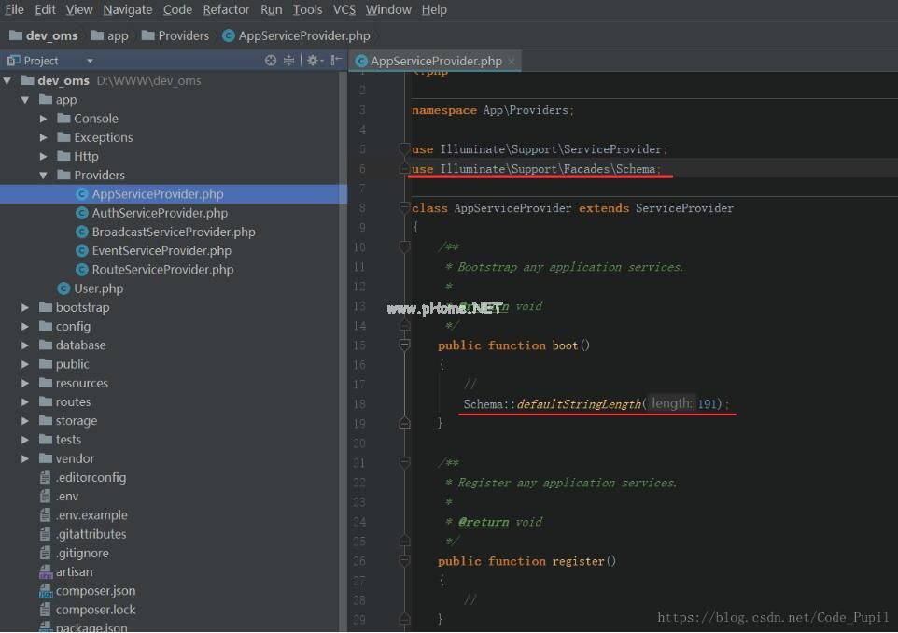Open the View menu
This screenshot has height=633, width=898.
coord(79,9)
